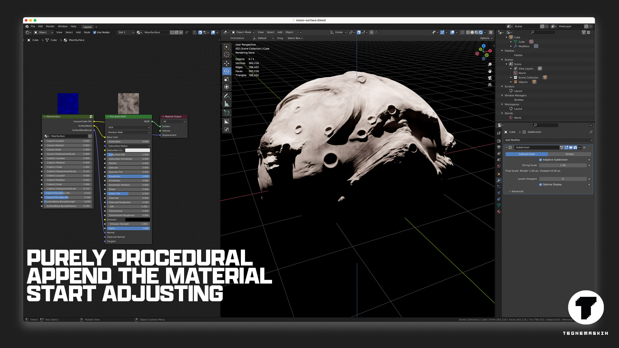The image size is (619, 348).
Task: Remove the Subdivision modifier with the X button
Action: point(584,147)
